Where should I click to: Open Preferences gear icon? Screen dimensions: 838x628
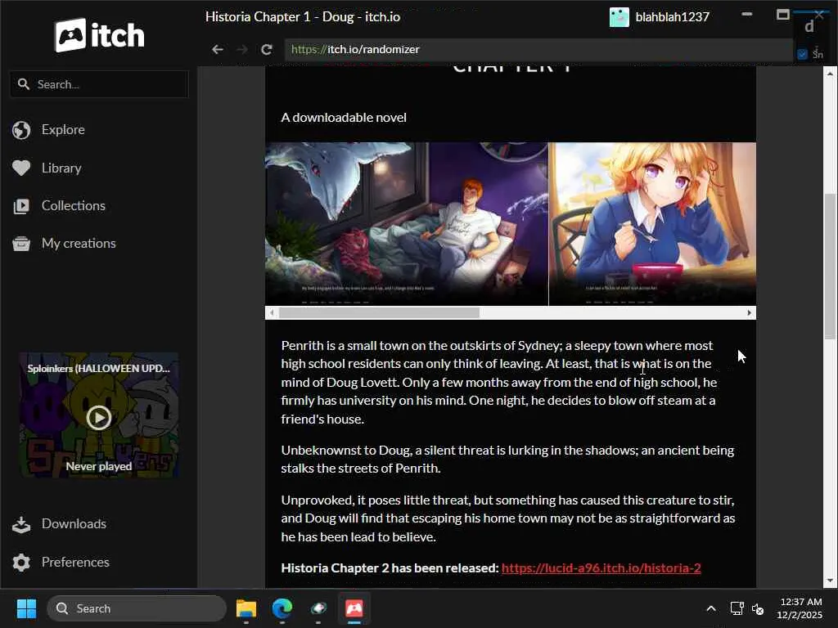coord(21,563)
